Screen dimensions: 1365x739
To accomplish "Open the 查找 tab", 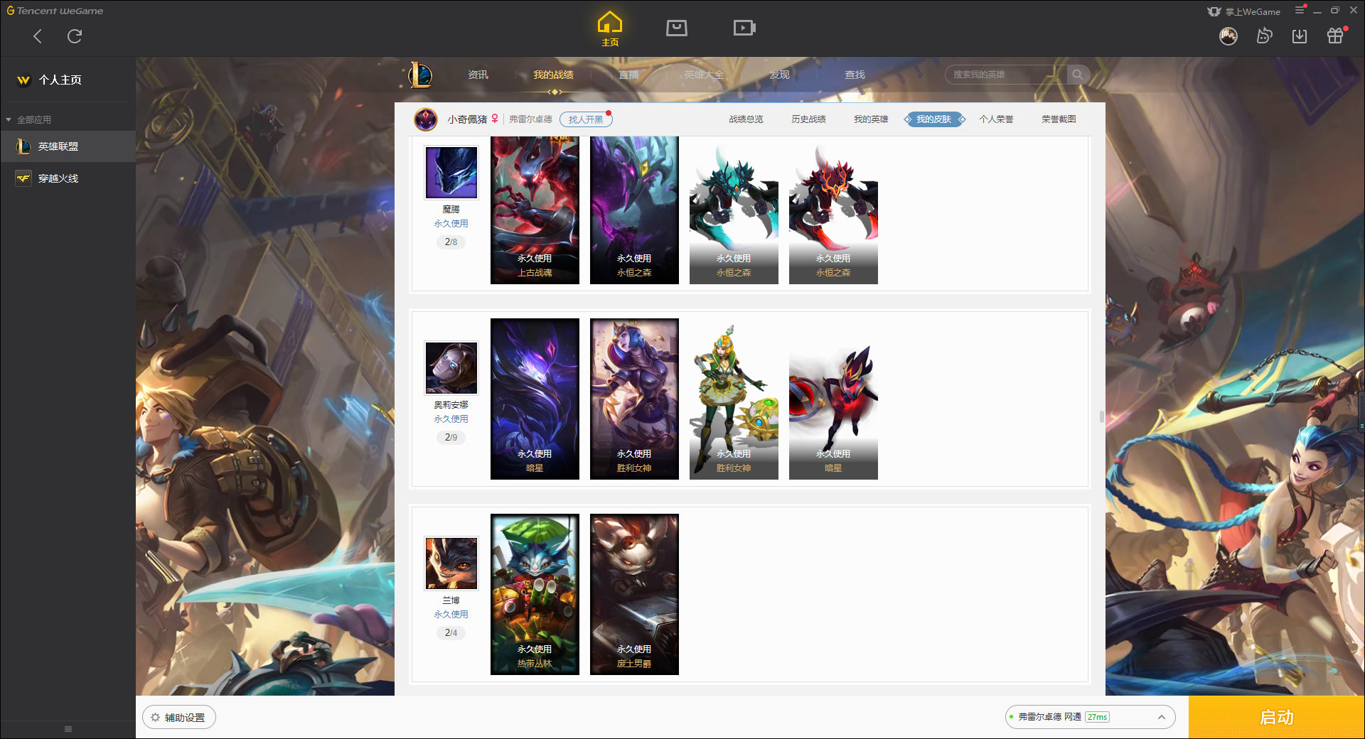I will 855,75.
